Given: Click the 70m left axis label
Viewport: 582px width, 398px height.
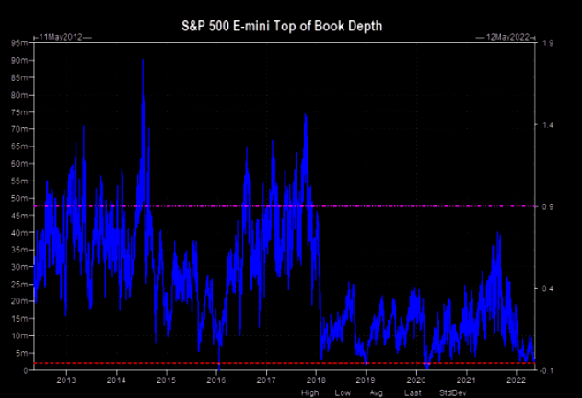Looking at the screenshot, I should (x=19, y=129).
